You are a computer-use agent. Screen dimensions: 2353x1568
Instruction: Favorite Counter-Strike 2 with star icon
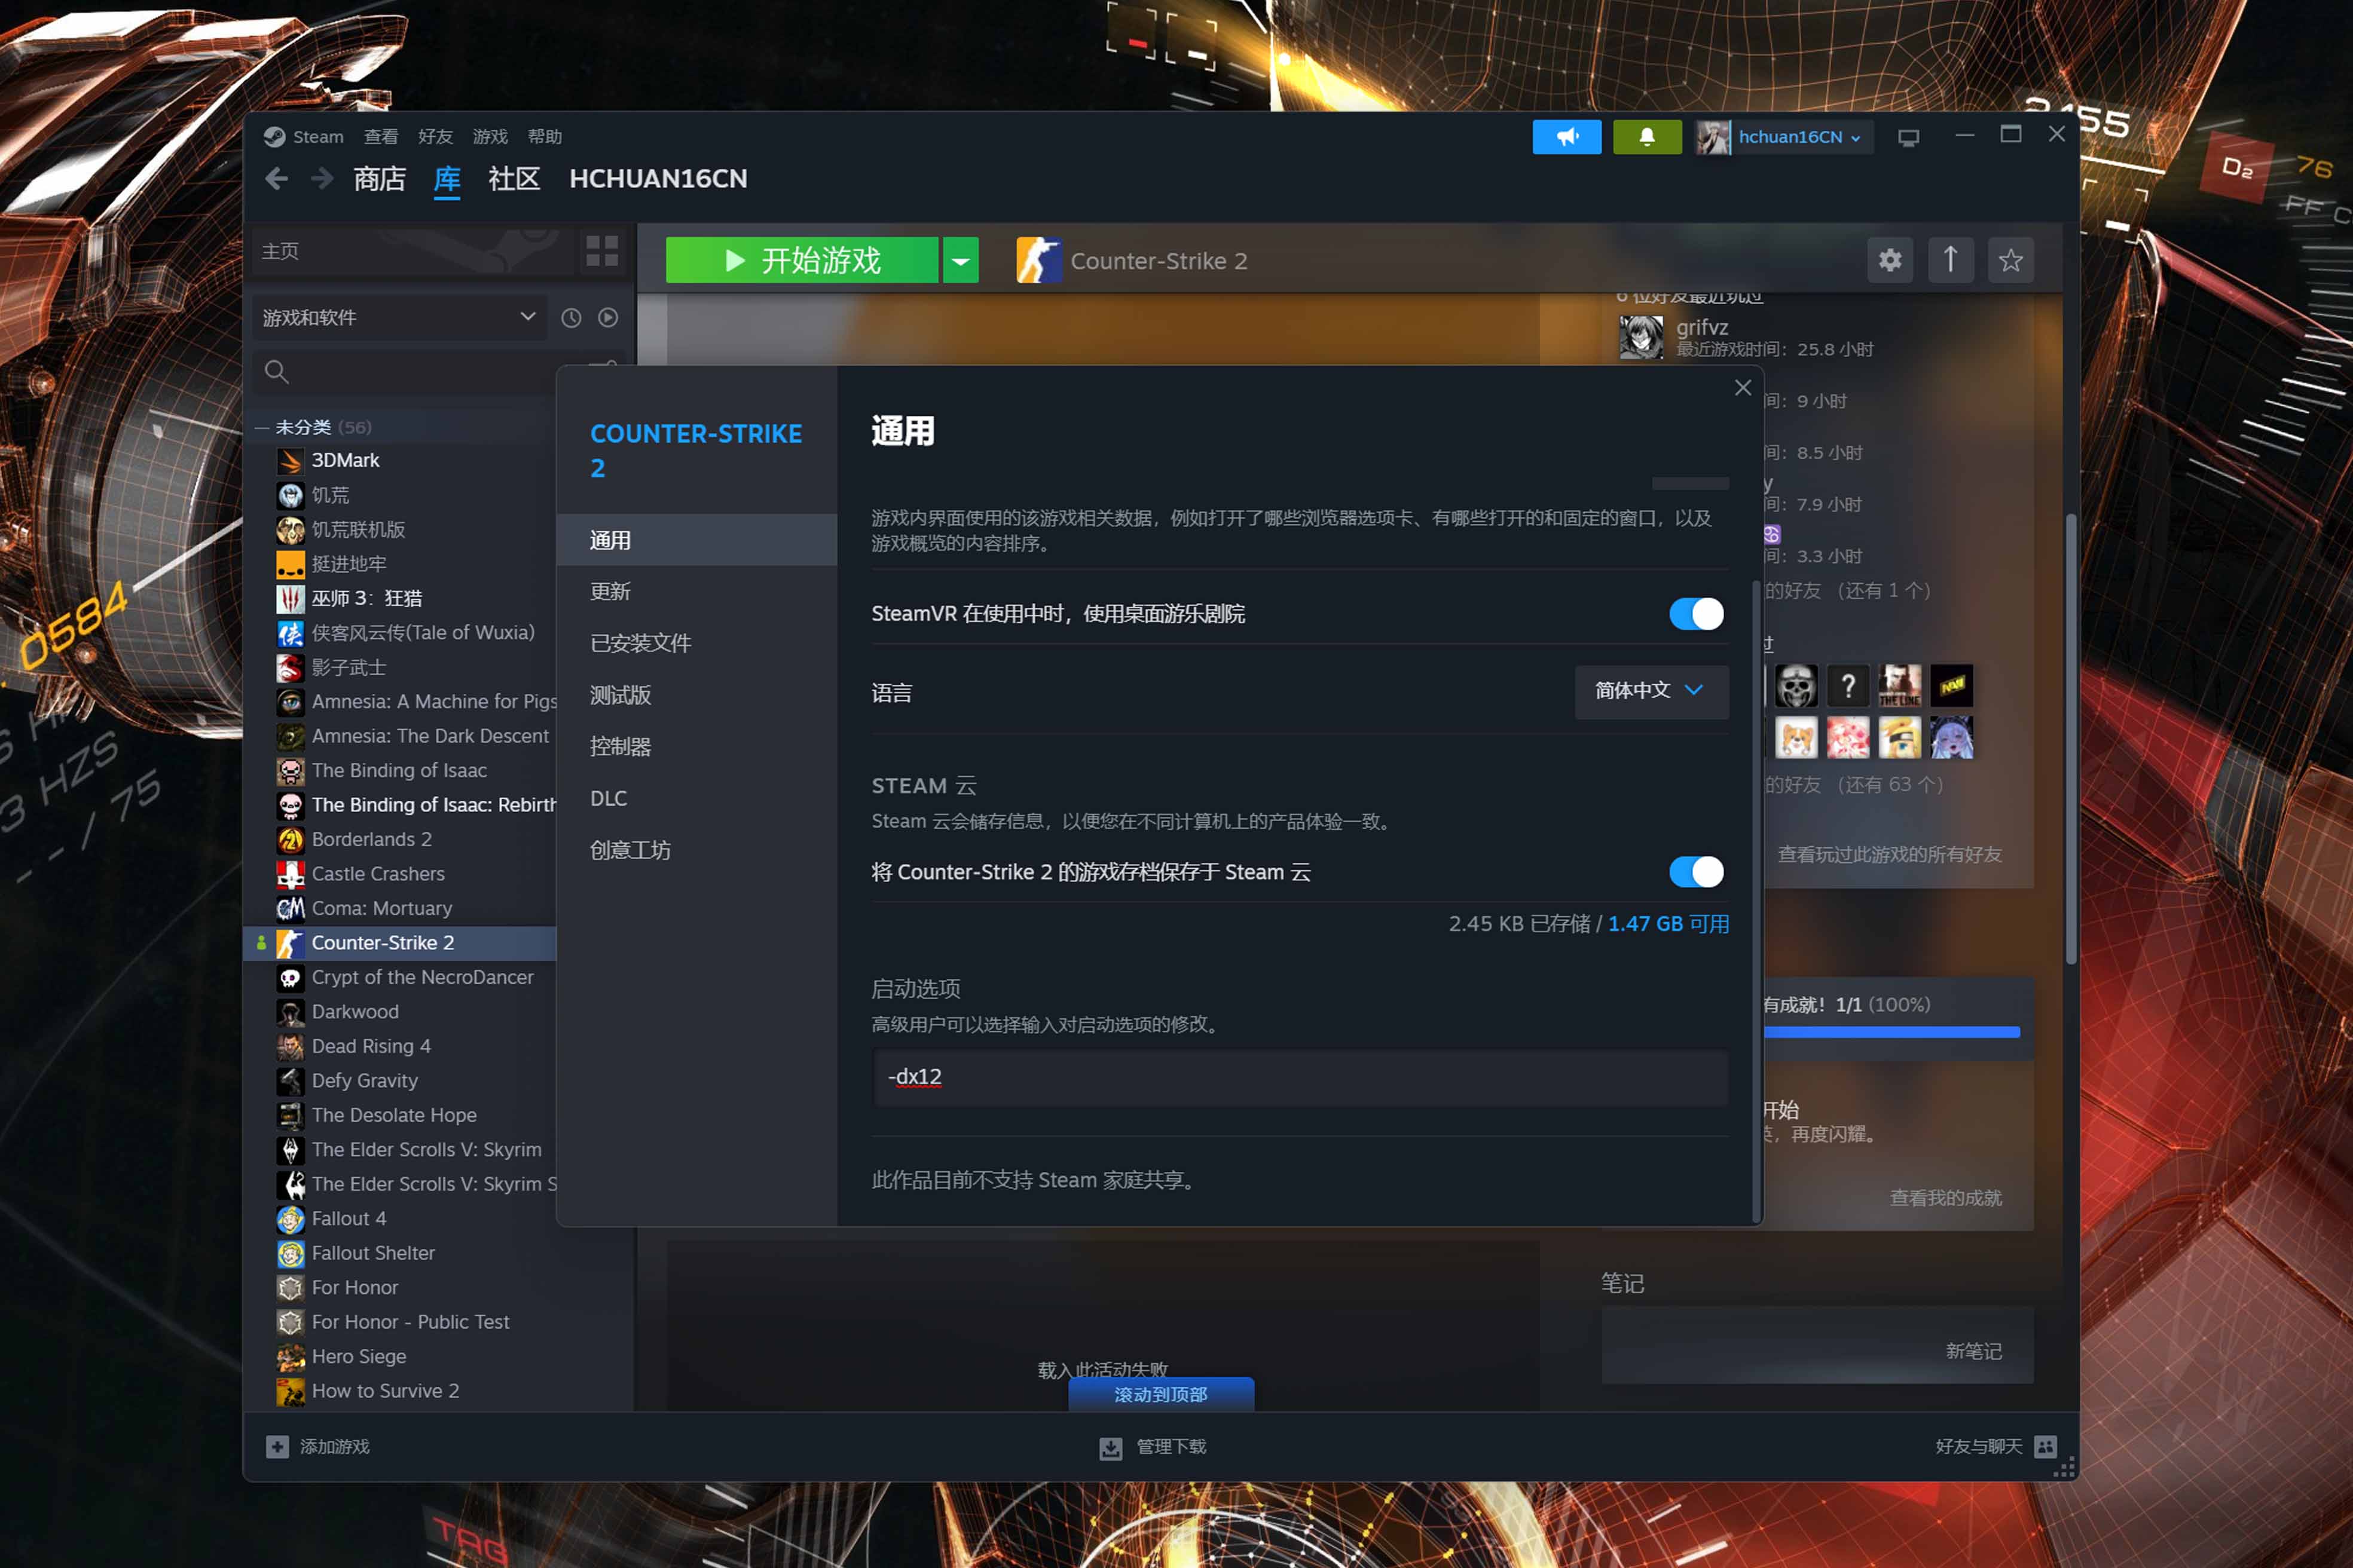(x=2011, y=261)
